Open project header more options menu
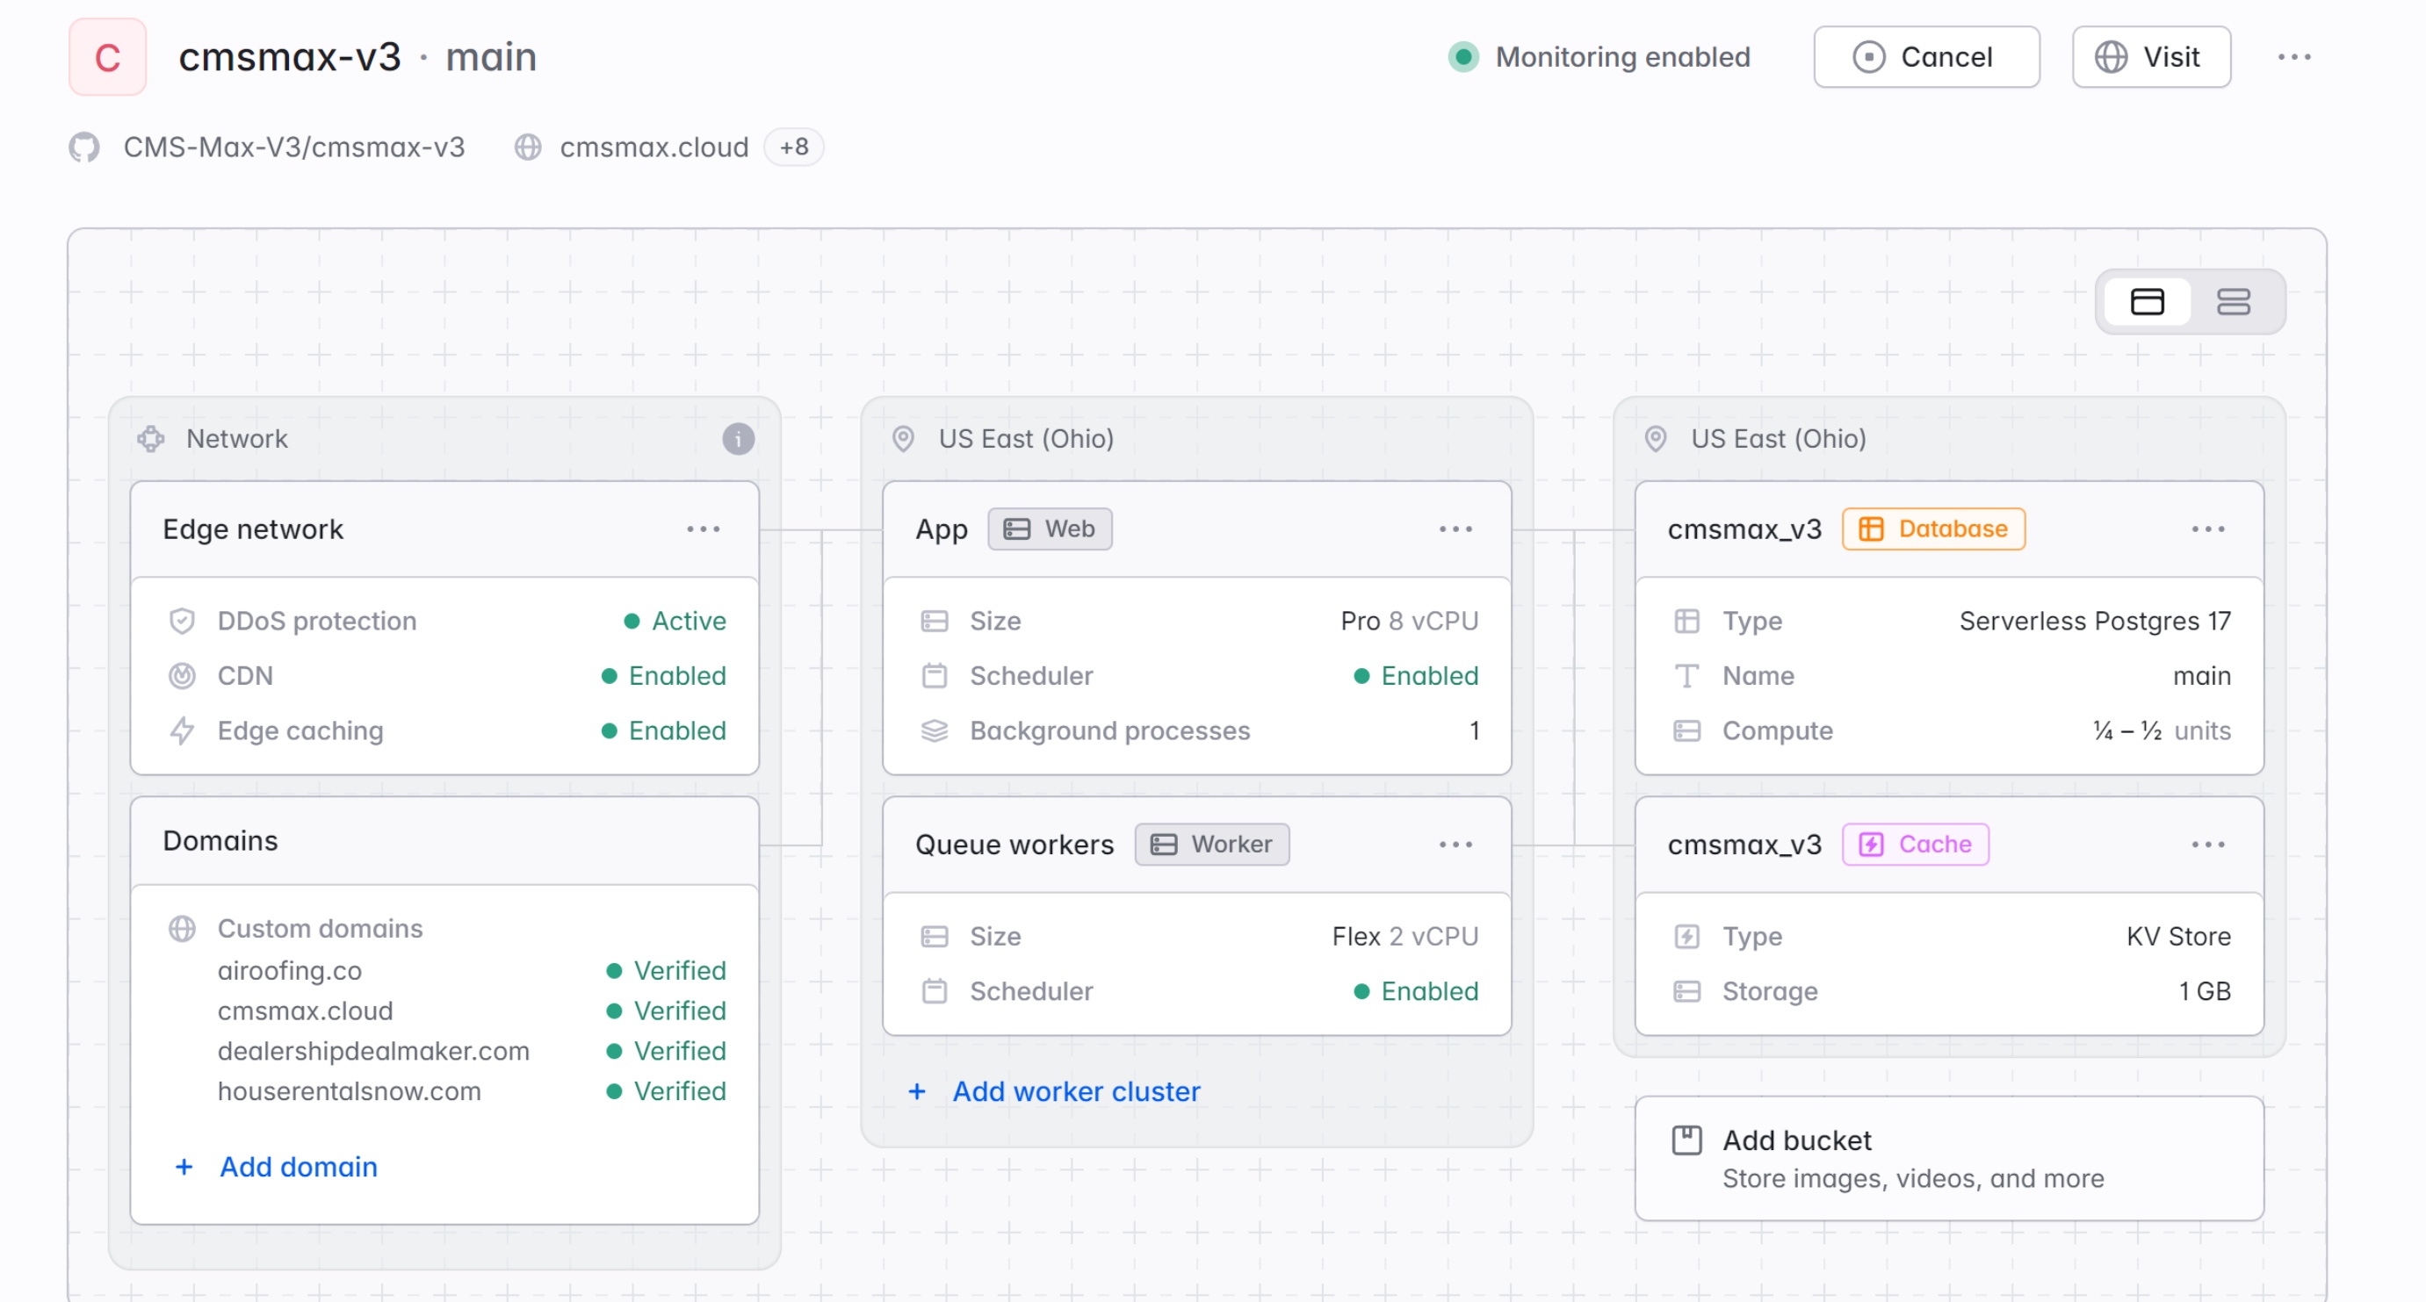Viewport: 2426px width, 1302px height. 2293,57
